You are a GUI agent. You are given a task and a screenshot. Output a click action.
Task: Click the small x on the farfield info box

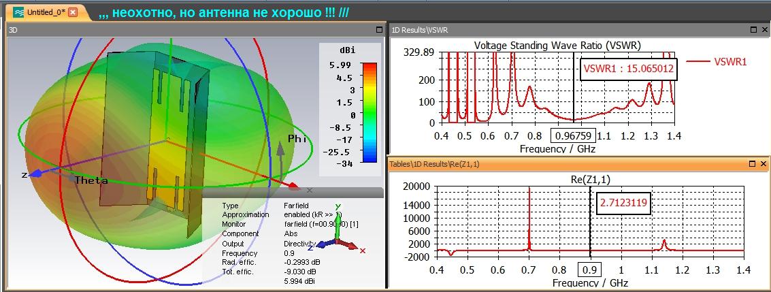click(x=310, y=190)
